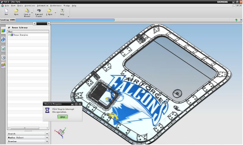Open the Assemblies menu
Screen dimensions: 243x145
click(30, 6)
